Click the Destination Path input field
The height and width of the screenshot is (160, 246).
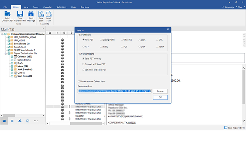114,91
